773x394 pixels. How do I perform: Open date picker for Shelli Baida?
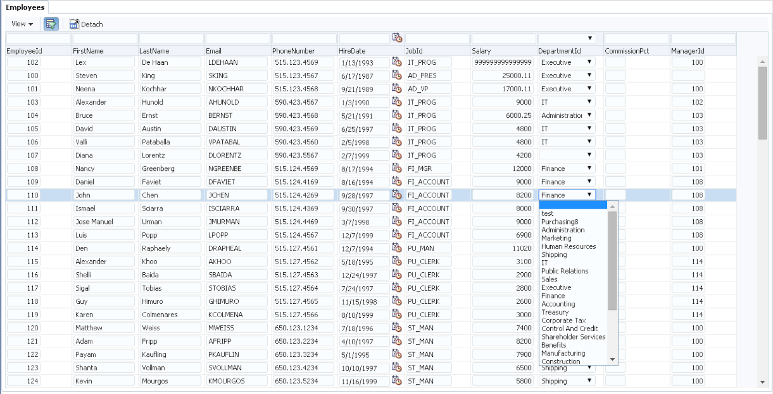pos(397,274)
